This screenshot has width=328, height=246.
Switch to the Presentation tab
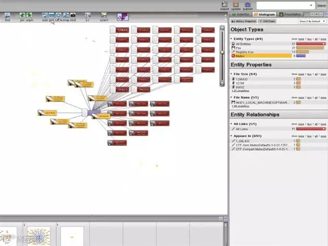[291, 14]
